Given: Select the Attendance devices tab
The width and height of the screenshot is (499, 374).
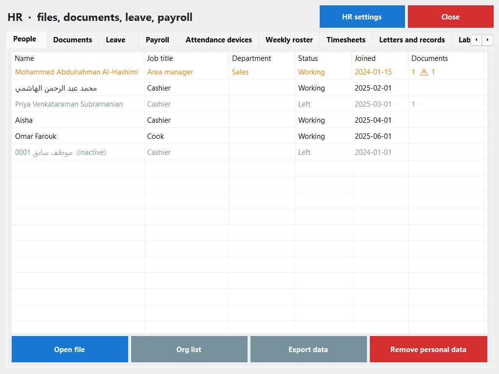Looking at the screenshot, I should (219, 40).
